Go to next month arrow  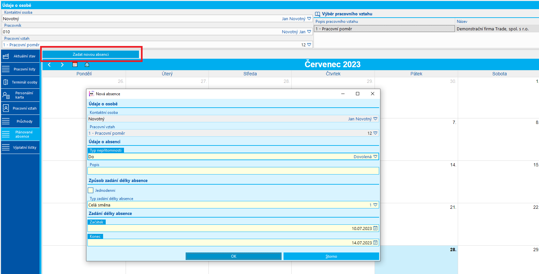pyautogui.click(x=62, y=65)
